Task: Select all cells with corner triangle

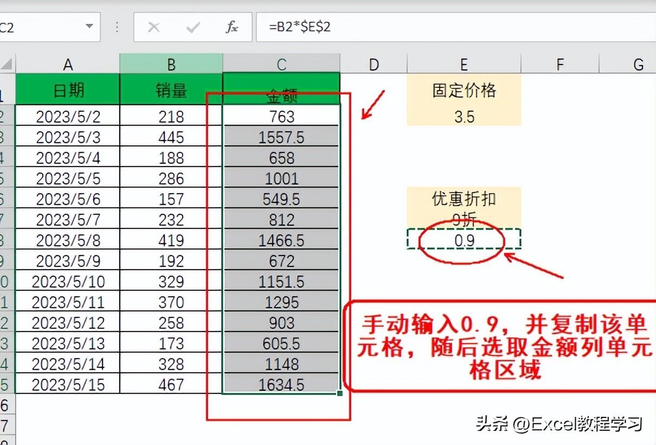Action: [7, 64]
